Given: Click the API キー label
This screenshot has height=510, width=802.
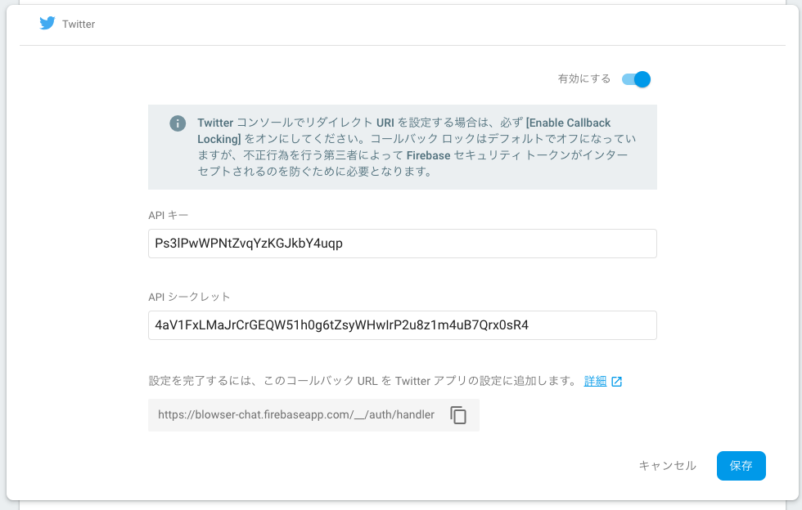Looking at the screenshot, I should [x=169, y=215].
